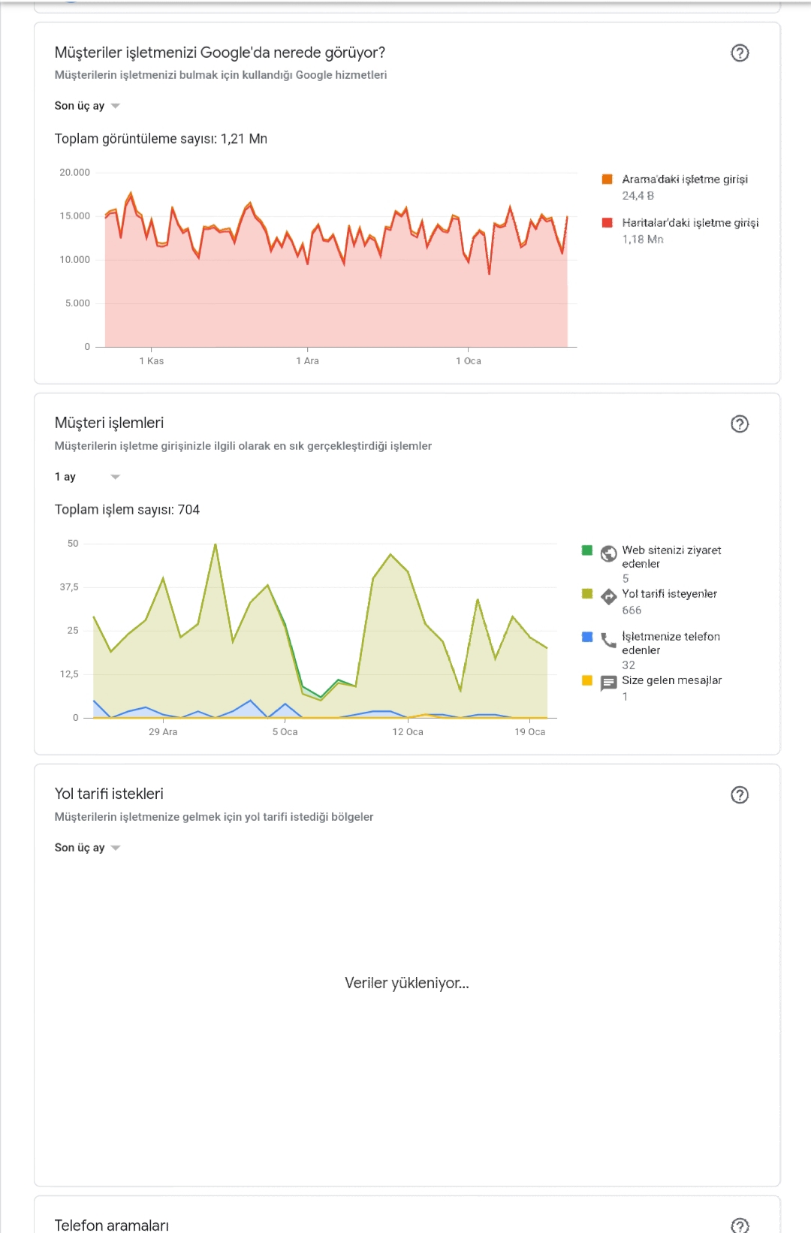
Task: Toggle olive Yol tarifi isteyenler swatch
Action: click(587, 594)
